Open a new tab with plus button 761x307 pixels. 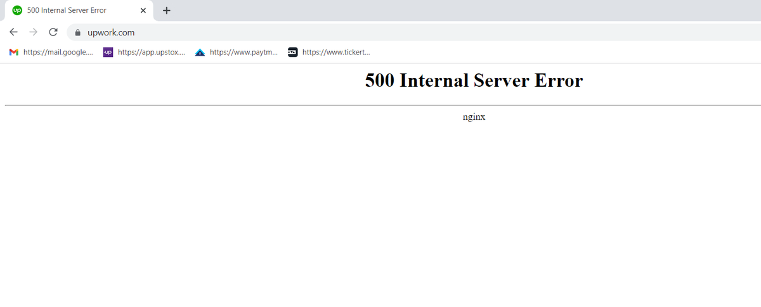click(167, 10)
